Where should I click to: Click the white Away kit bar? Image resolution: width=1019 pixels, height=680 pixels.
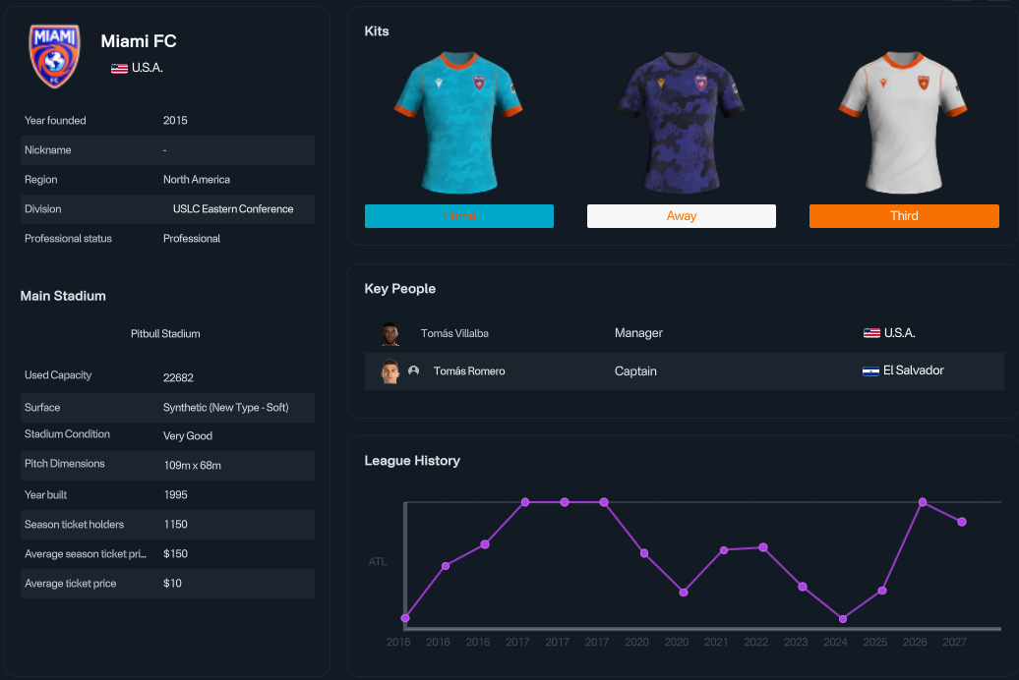681,216
